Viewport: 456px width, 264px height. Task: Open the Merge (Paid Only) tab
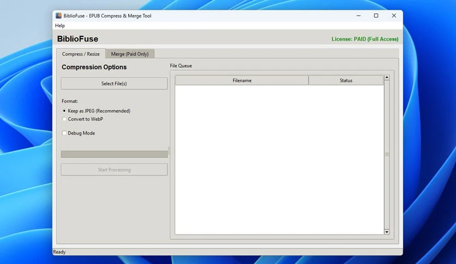(x=130, y=54)
